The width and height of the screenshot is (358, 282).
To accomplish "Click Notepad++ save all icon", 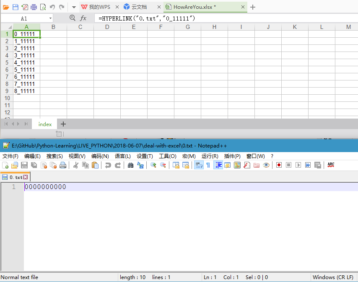I will [34, 165].
